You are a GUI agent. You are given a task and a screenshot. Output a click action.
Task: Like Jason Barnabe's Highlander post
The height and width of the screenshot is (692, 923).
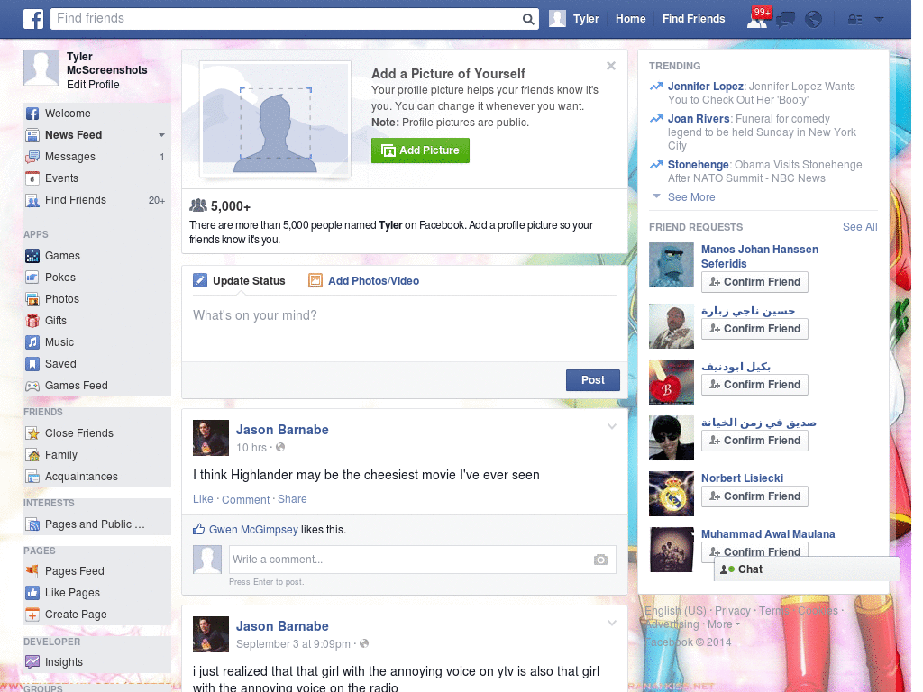(x=203, y=499)
